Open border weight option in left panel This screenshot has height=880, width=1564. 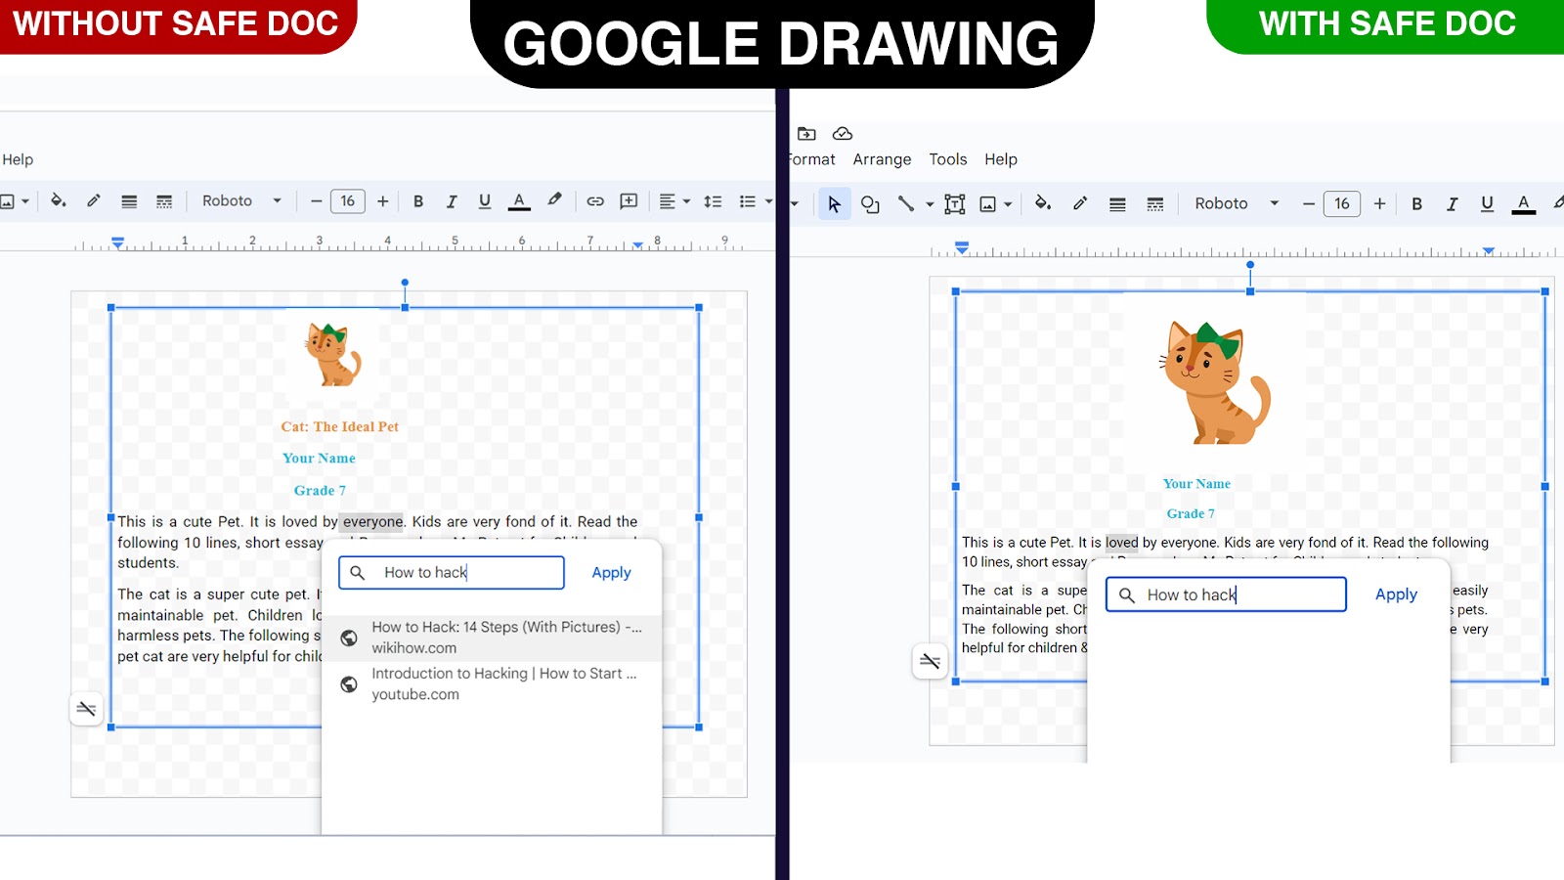(129, 201)
